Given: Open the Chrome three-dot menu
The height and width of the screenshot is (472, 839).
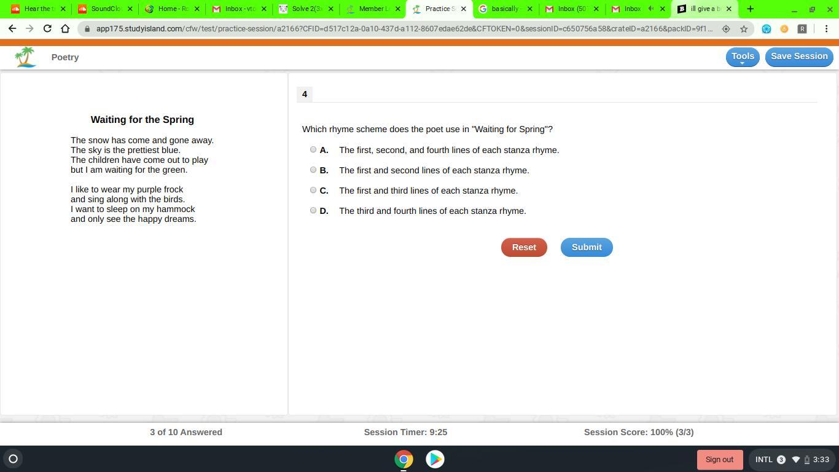Looking at the screenshot, I should pyautogui.click(x=826, y=29).
